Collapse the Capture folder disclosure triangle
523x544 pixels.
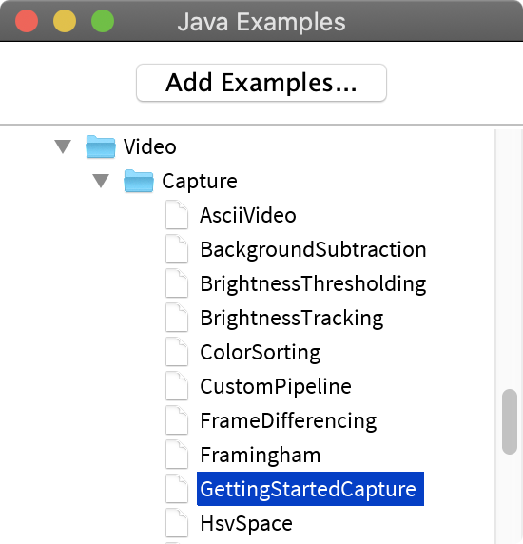coord(101,181)
